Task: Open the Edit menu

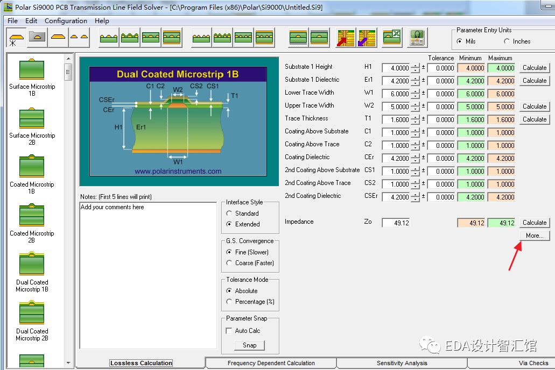Action: click(31, 20)
